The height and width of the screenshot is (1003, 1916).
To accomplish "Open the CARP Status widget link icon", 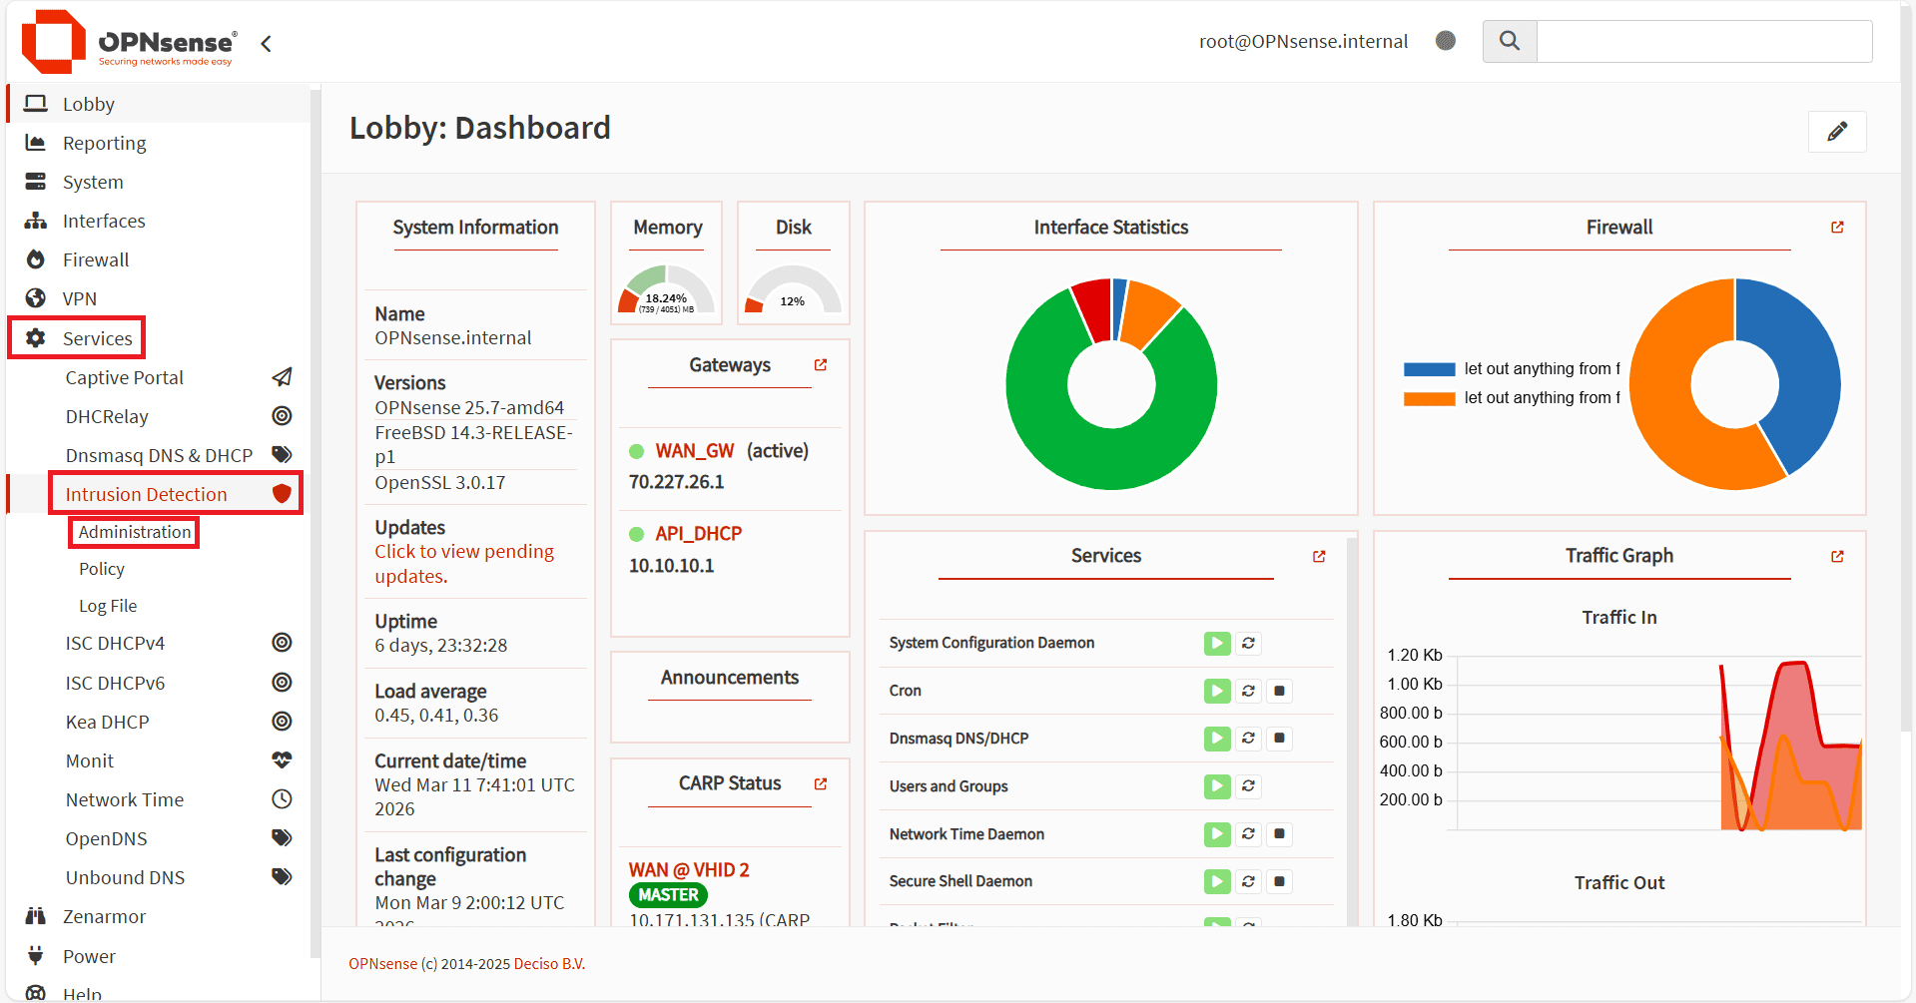I will click(820, 784).
